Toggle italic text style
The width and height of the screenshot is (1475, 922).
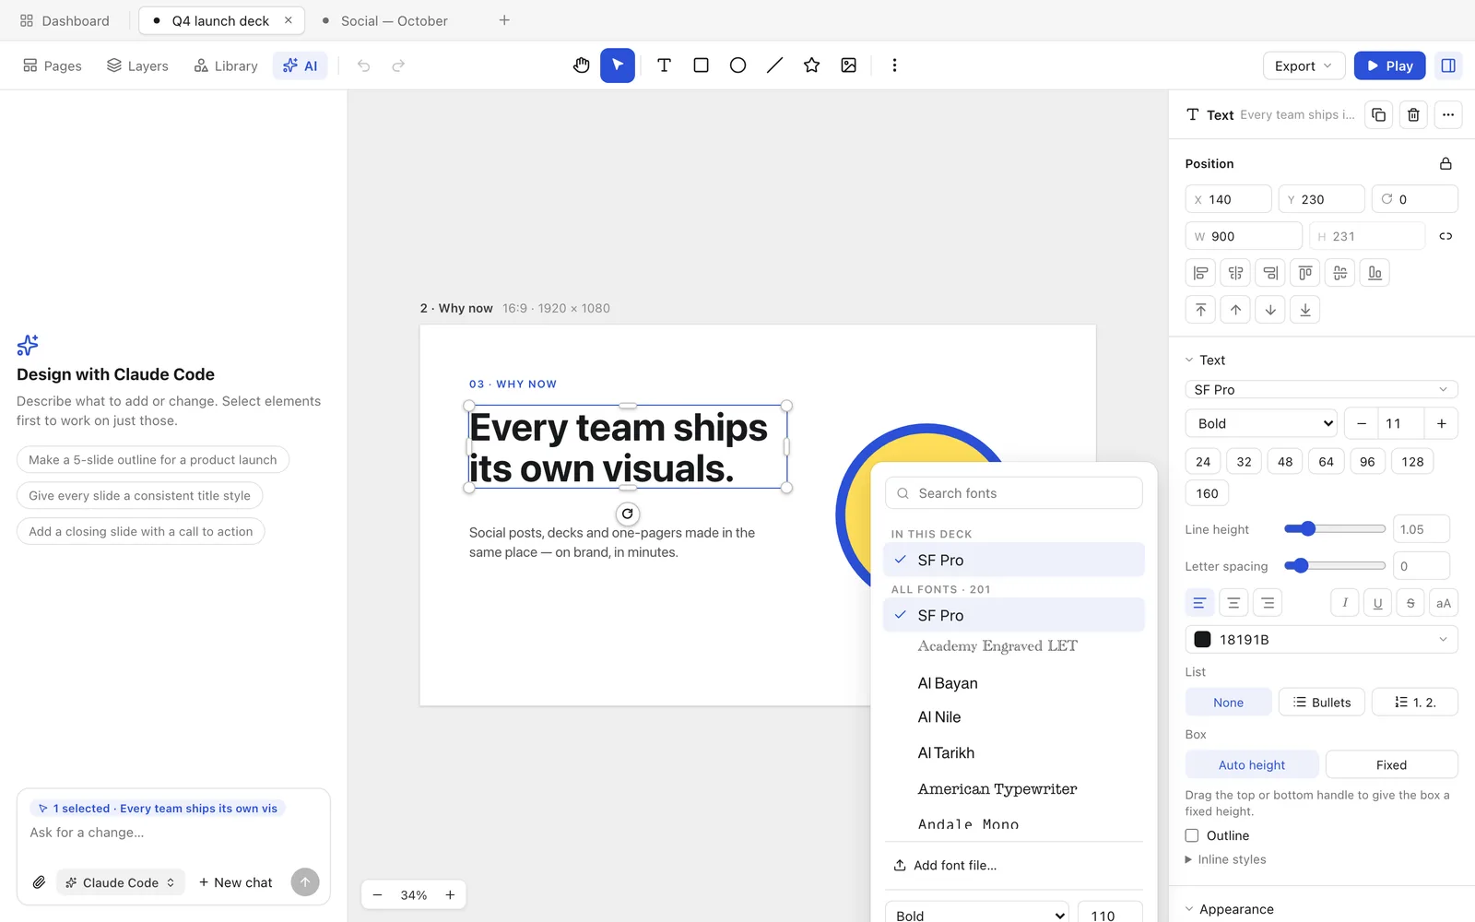1345,603
